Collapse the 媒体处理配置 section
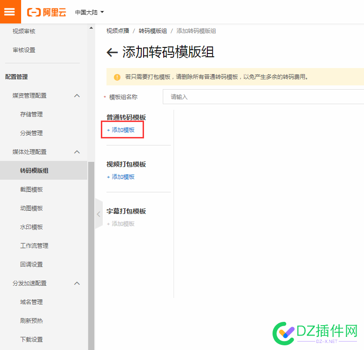The image size is (364, 350). tap(77, 152)
